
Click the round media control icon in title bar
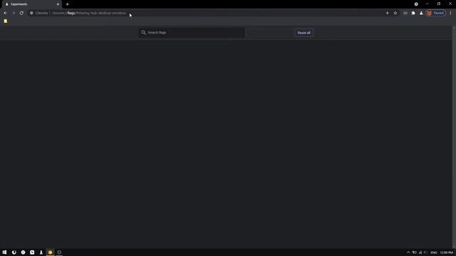point(416,4)
